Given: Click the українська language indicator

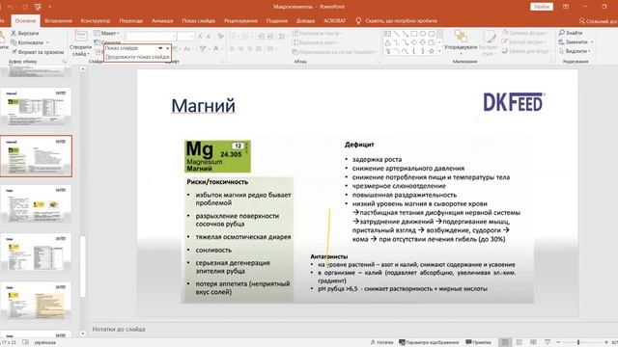Looking at the screenshot, I should point(45,343).
